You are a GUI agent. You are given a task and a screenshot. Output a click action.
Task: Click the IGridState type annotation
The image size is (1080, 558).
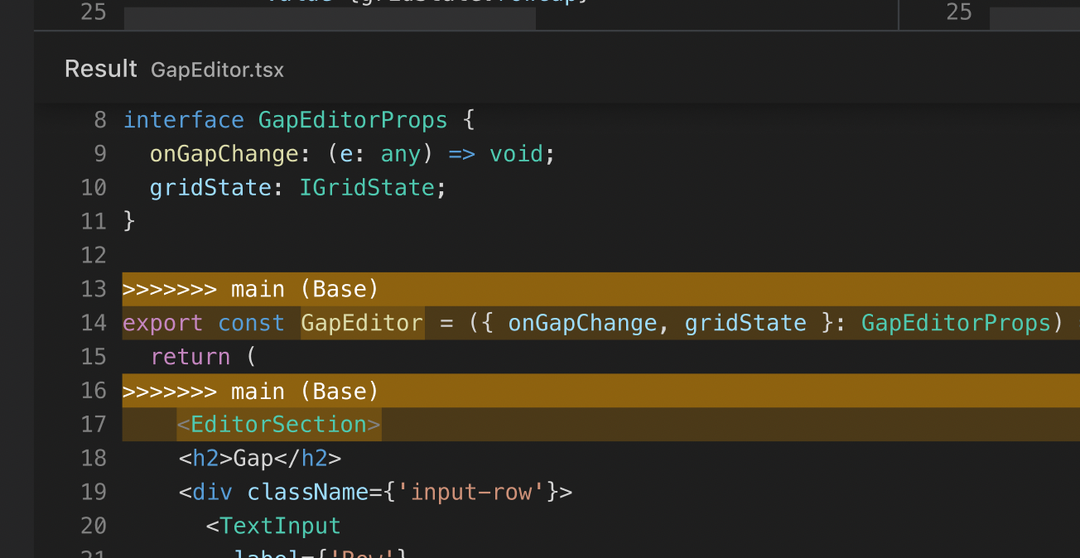tap(367, 187)
